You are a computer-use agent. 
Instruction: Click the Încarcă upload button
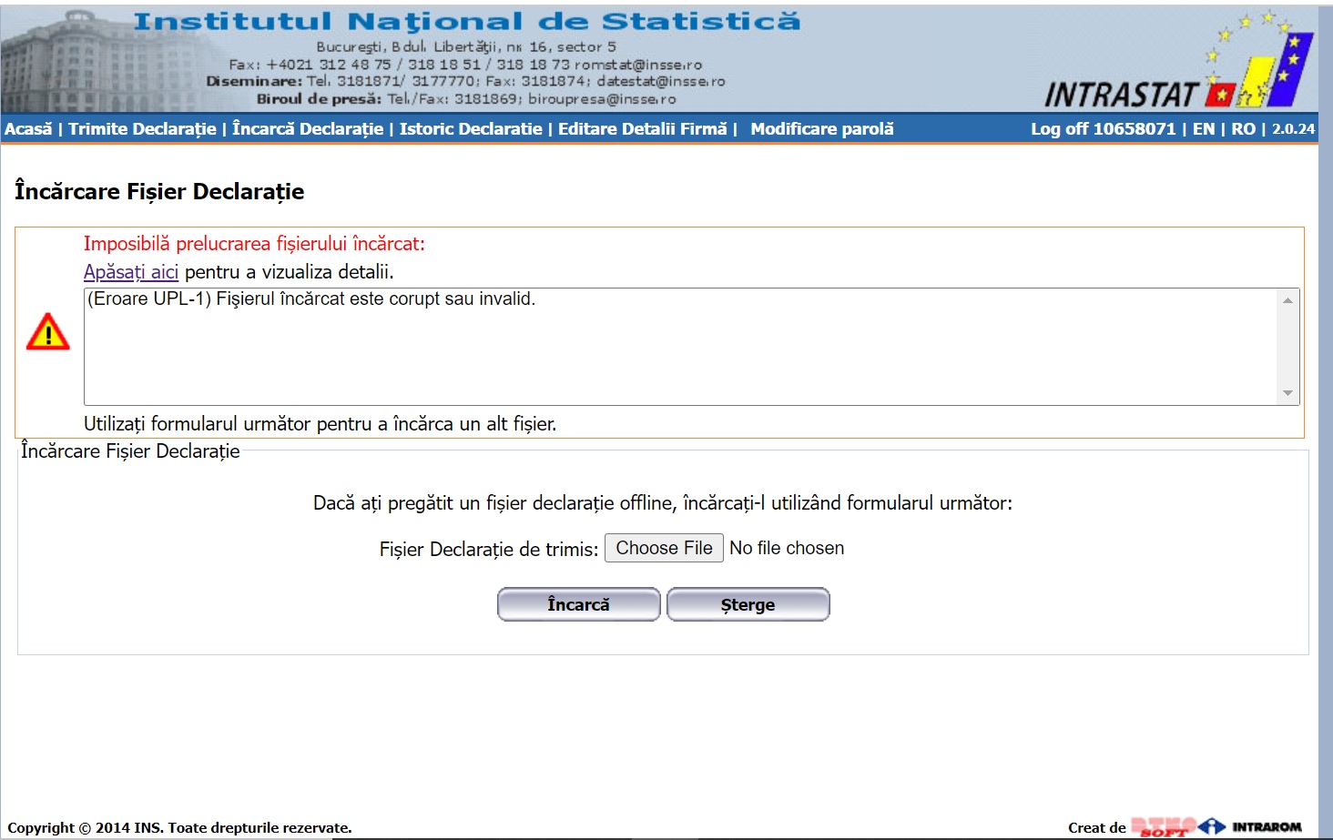click(x=578, y=604)
